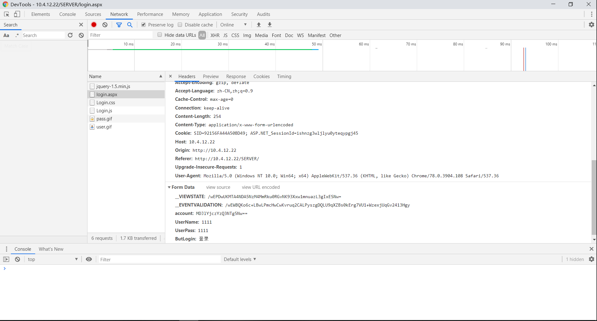Create live expression with eye icon

89,259
